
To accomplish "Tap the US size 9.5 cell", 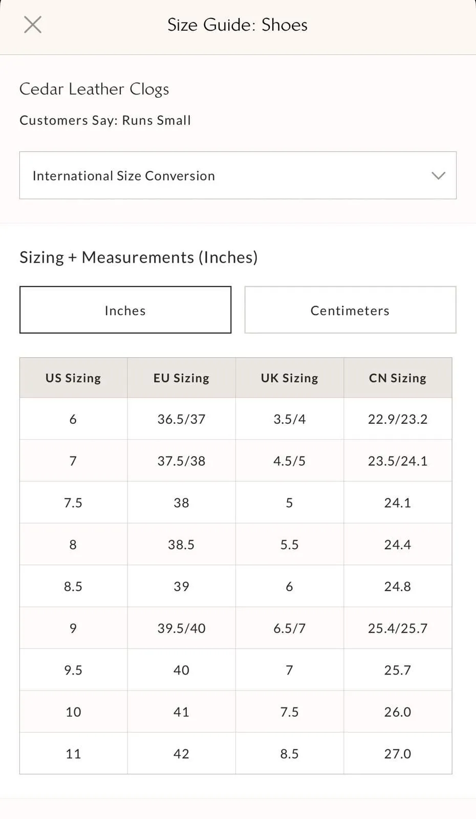I will click(73, 670).
